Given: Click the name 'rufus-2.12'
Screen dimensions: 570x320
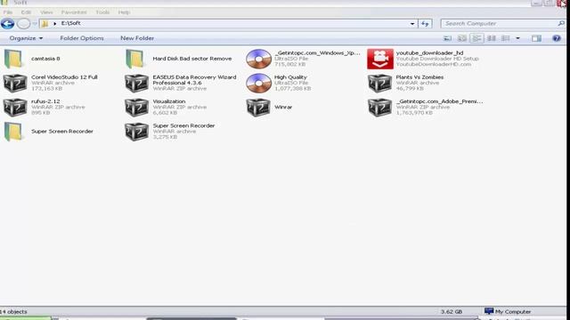Looking at the screenshot, I should pos(45,101).
